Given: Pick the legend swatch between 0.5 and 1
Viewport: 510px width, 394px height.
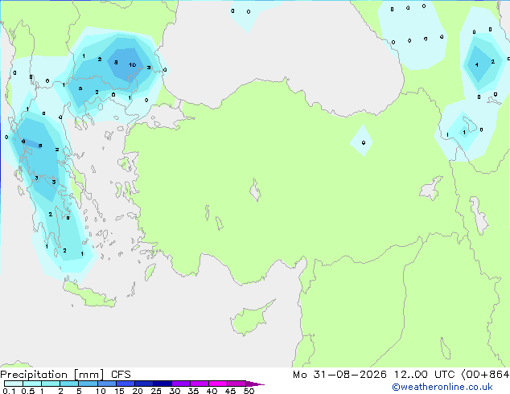Looking at the screenshot, I should (x=32, y=384).
